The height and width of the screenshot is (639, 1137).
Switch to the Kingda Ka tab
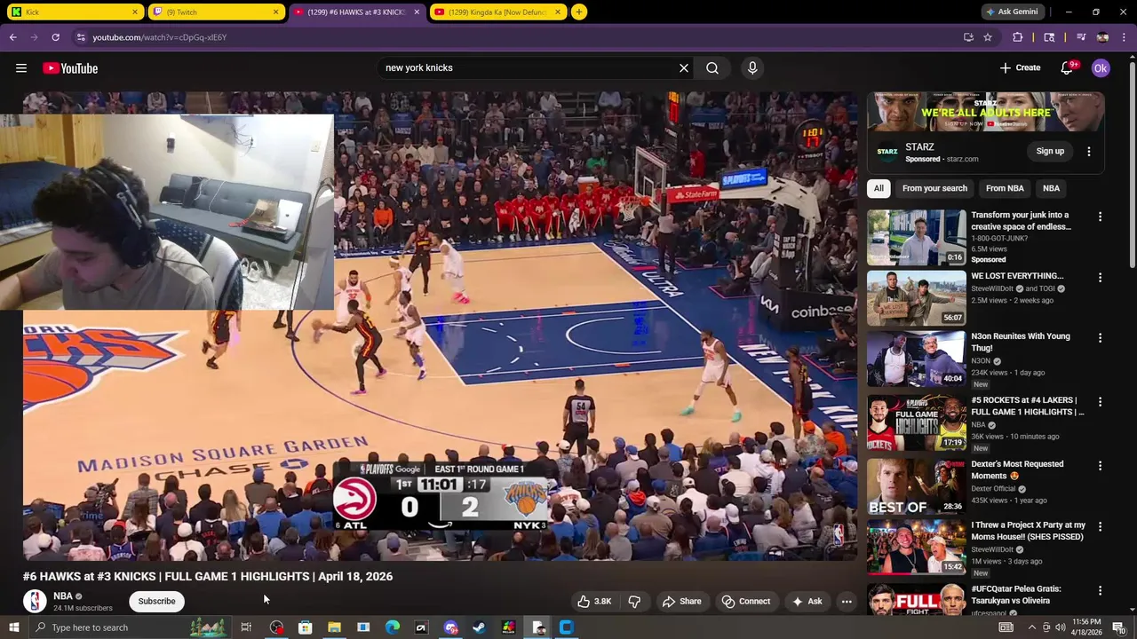[x=498, y=12]
